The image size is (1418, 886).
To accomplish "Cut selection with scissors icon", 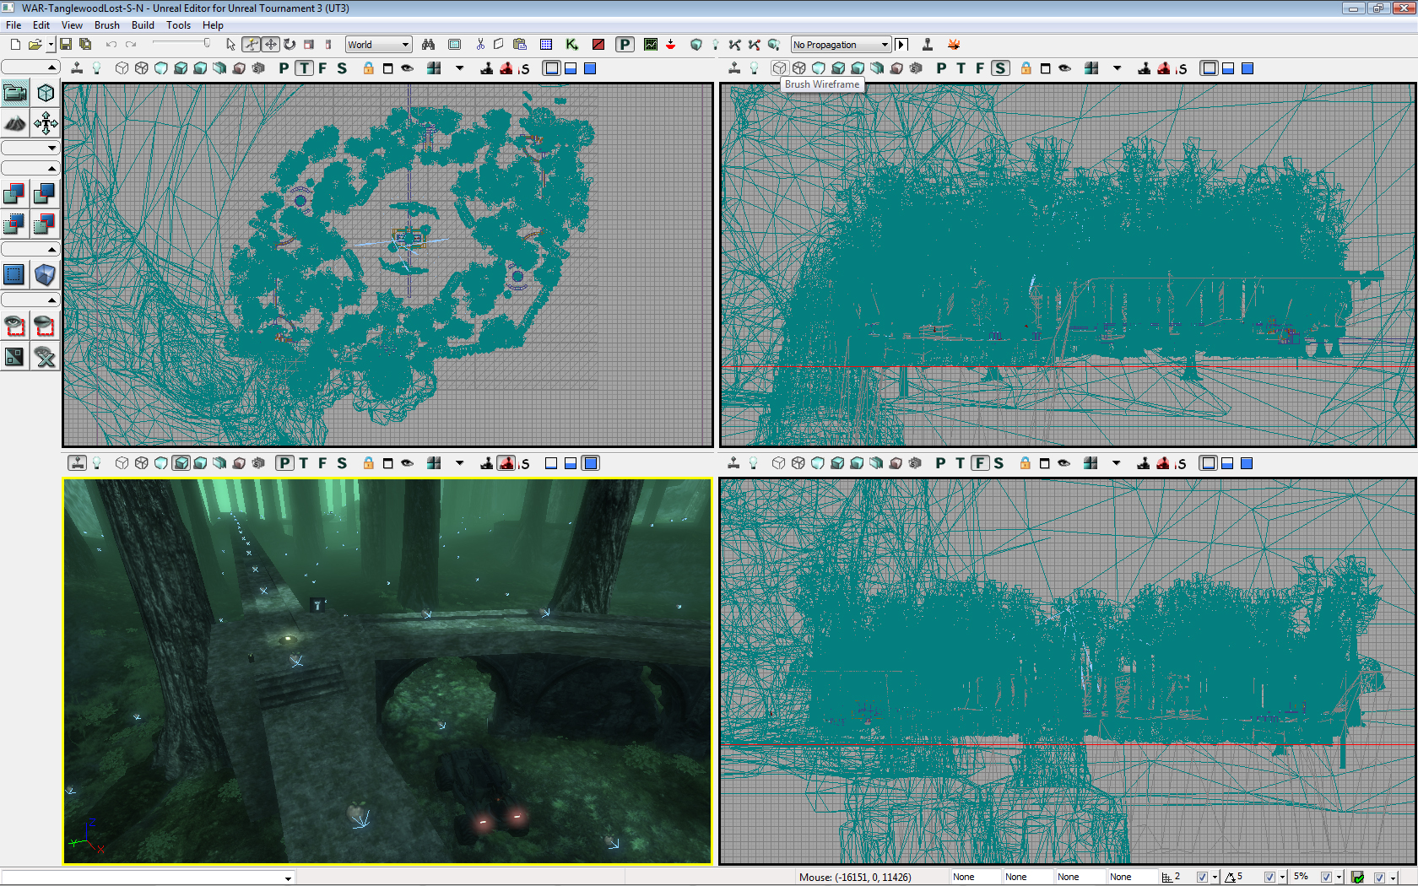I will point(480,45).
